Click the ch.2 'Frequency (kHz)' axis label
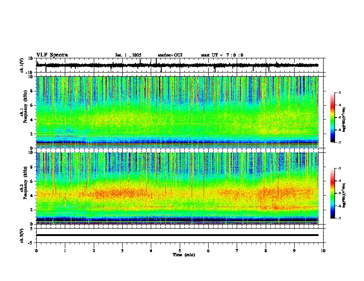This screenshot has height=281, width=364. [25, 183]
